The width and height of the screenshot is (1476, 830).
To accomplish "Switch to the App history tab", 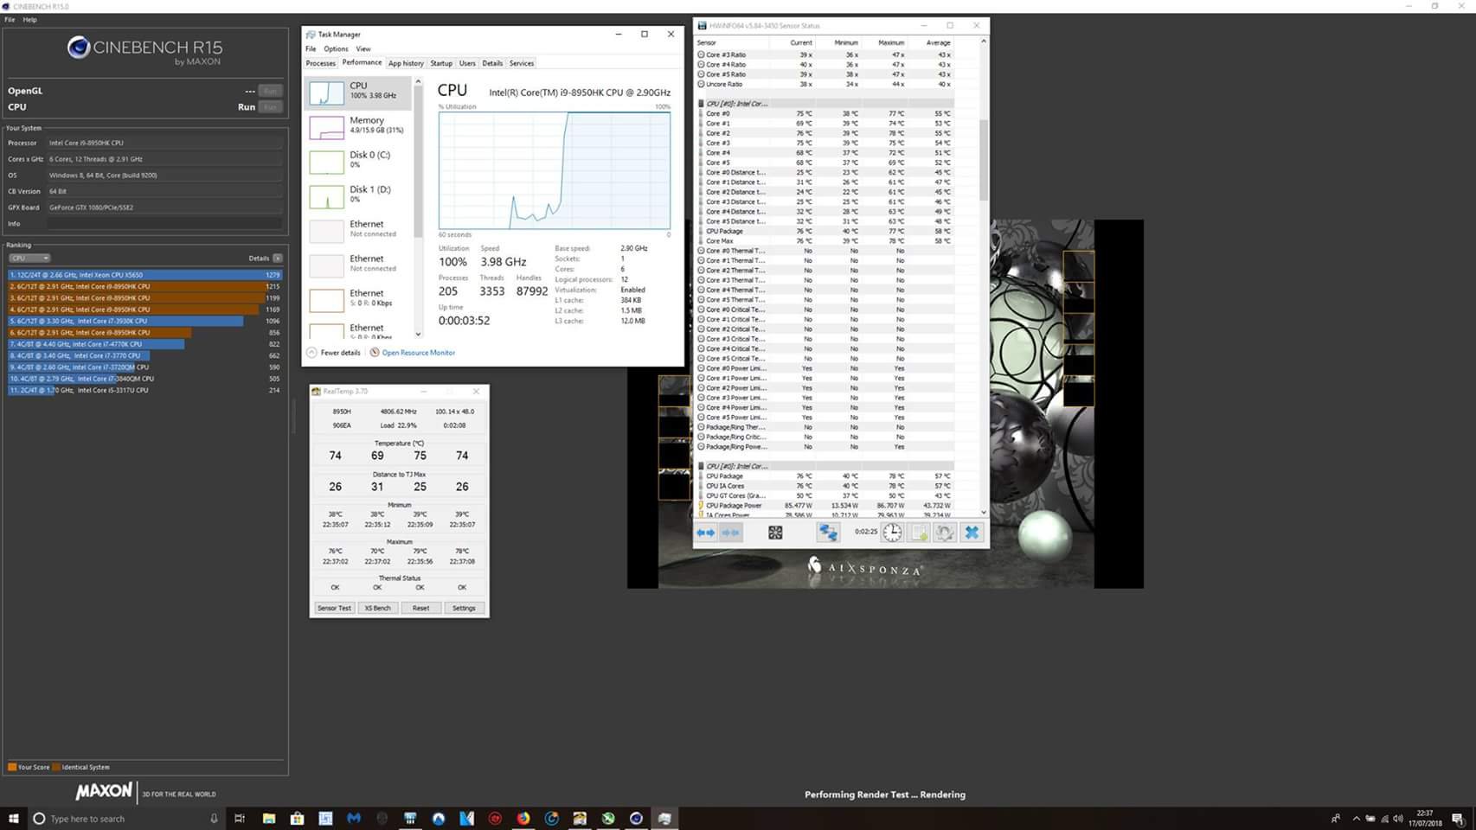I will (x=406, y=63).
